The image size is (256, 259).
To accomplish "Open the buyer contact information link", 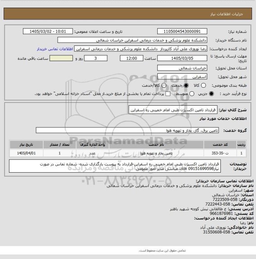I will pos(55,49).
